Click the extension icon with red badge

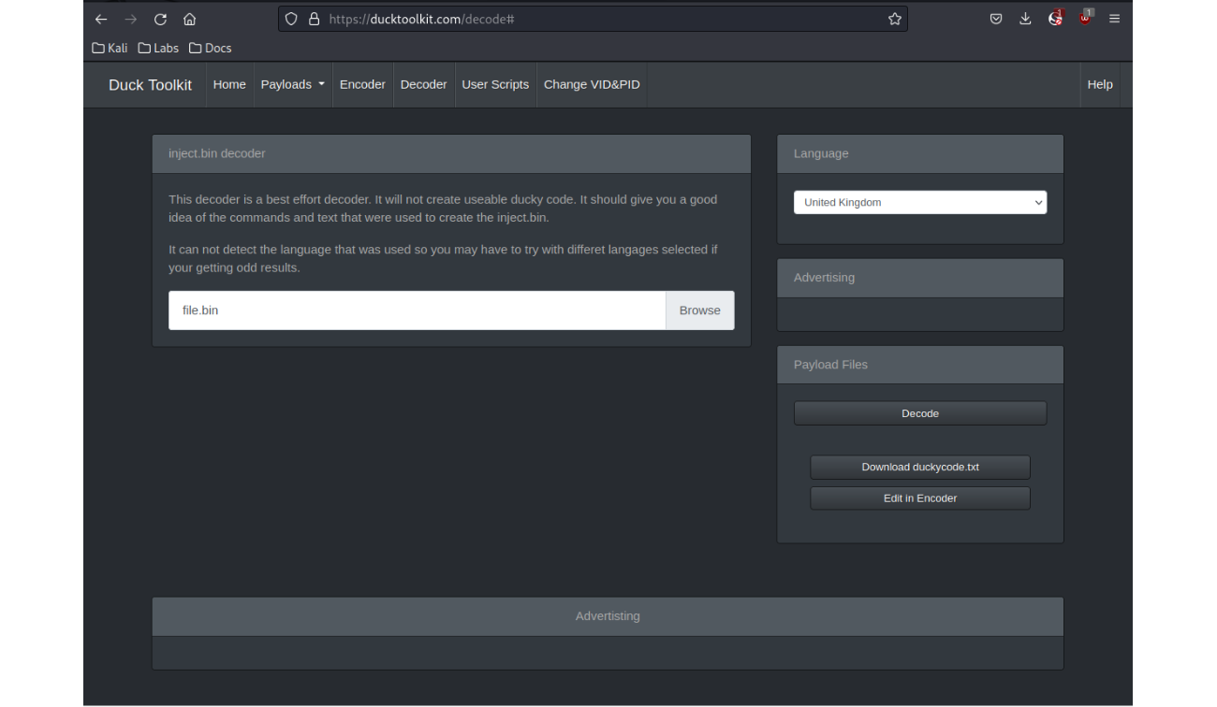(1056, 18)
